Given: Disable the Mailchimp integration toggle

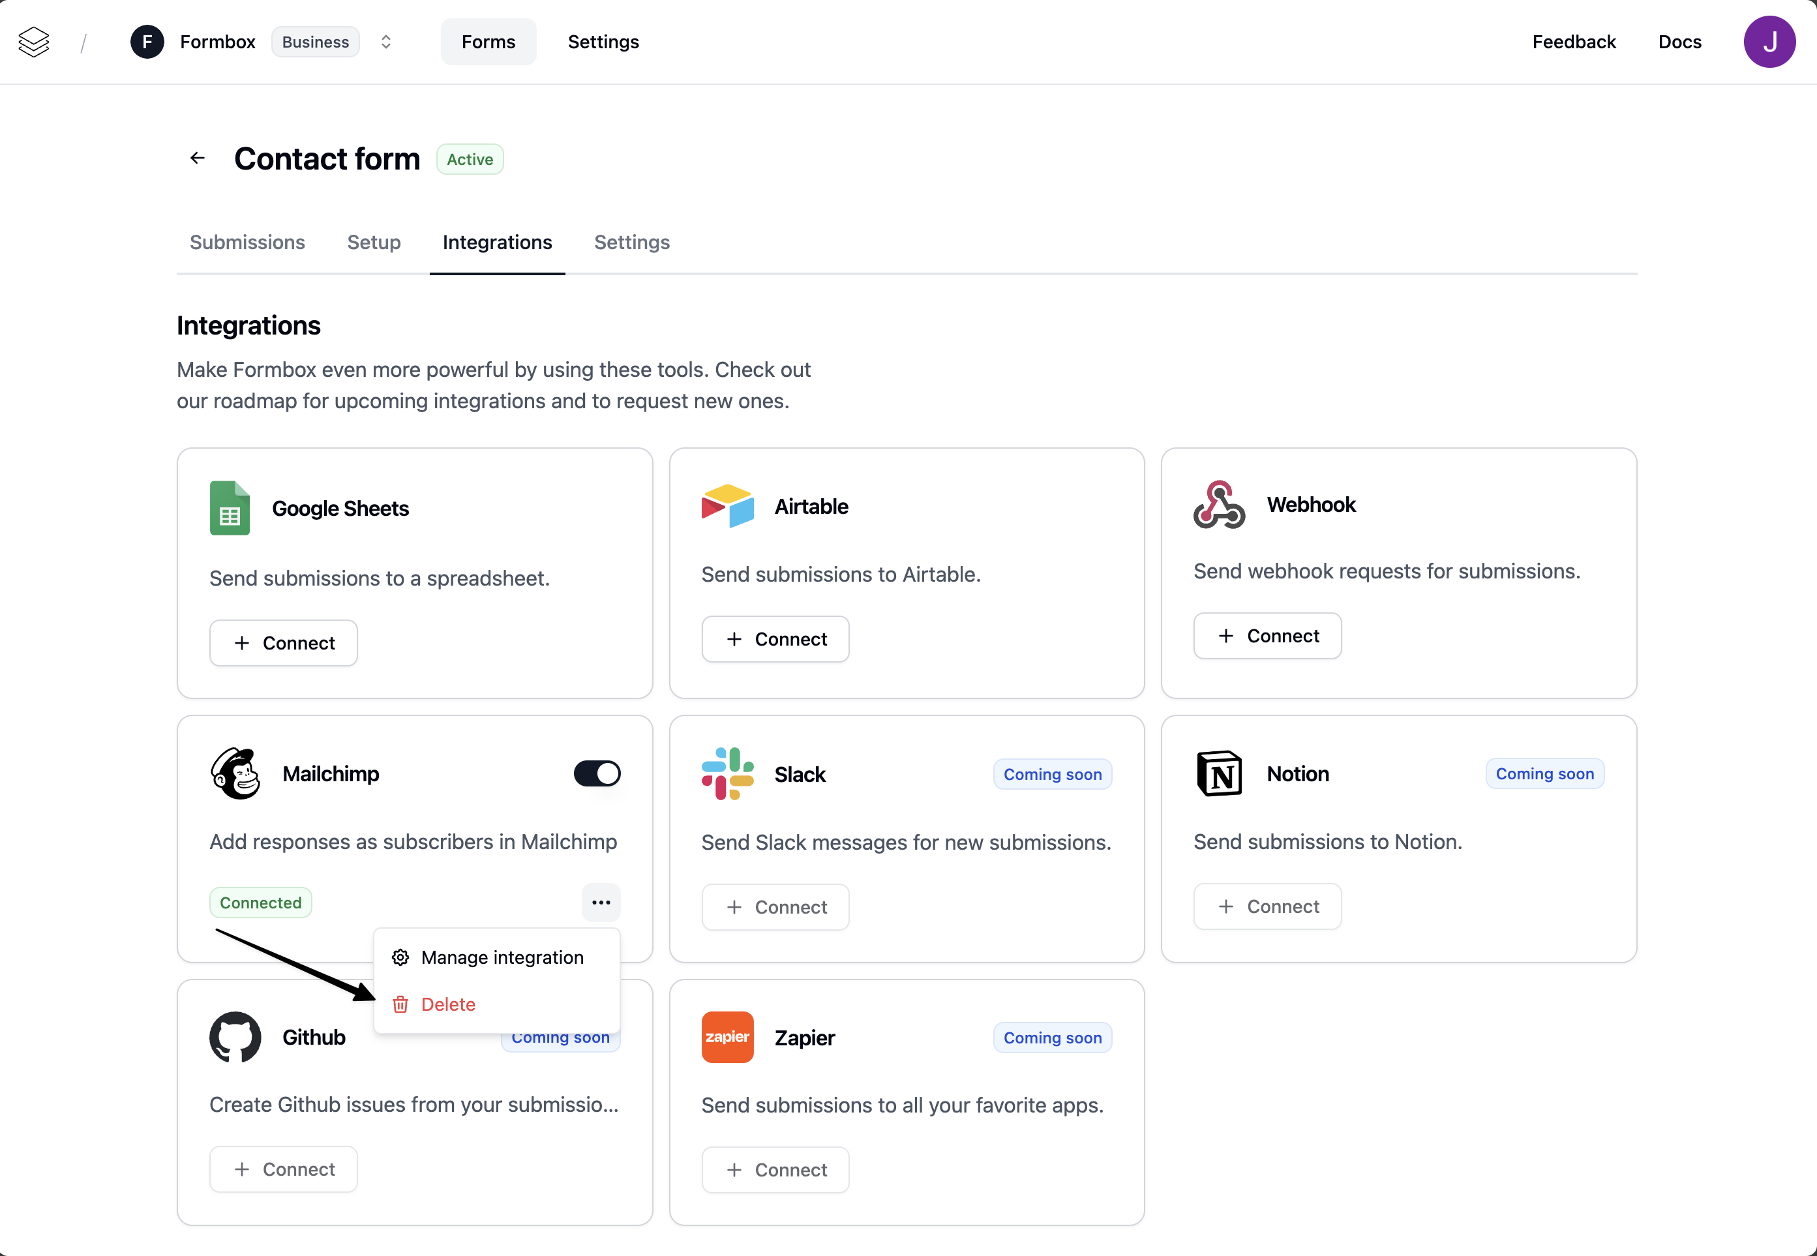Looking at the screenshot, I should click(597, 773).
